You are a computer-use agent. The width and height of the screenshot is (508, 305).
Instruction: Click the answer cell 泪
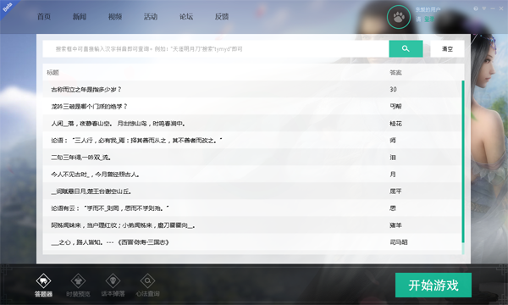[393, 158]
